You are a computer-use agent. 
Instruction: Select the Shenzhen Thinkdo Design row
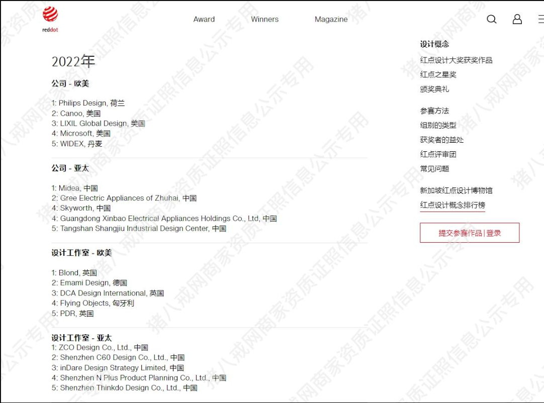125,388
